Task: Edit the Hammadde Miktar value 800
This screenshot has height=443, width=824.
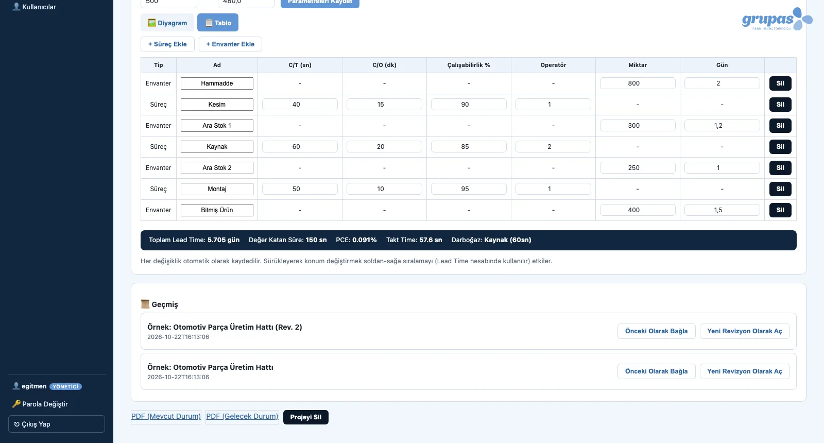Action: click(638, 83)
